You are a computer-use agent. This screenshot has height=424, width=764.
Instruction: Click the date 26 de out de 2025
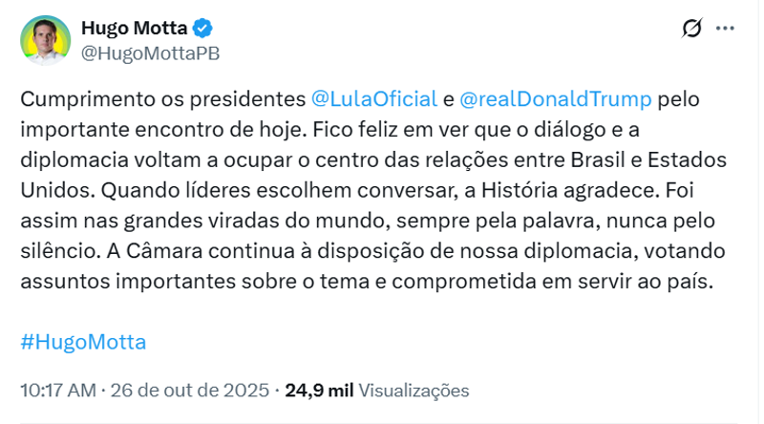point(191,390)
